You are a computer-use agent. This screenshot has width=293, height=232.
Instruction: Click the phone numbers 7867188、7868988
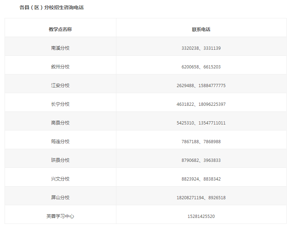[201, 141]
